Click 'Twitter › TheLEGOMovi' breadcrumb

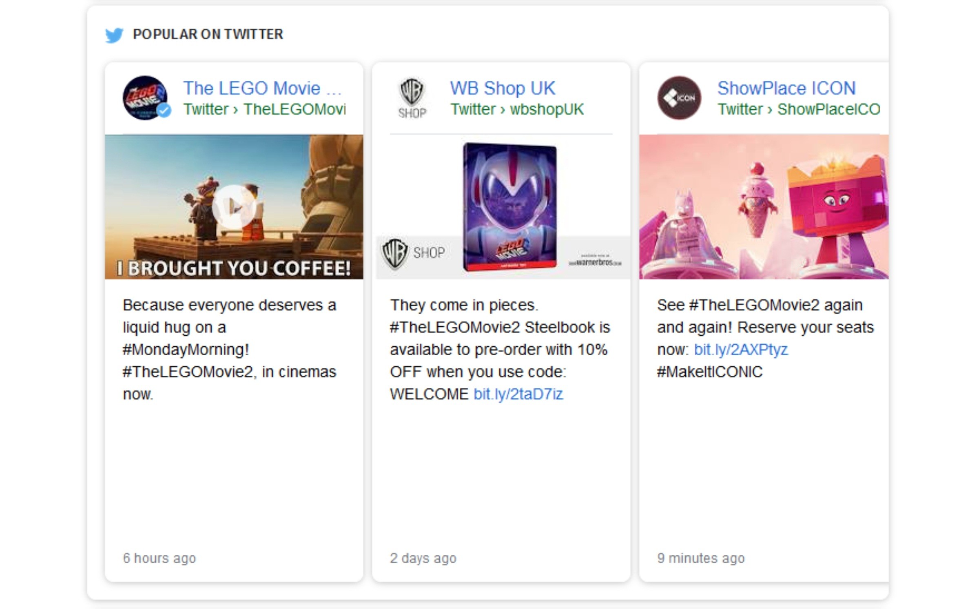264,109
